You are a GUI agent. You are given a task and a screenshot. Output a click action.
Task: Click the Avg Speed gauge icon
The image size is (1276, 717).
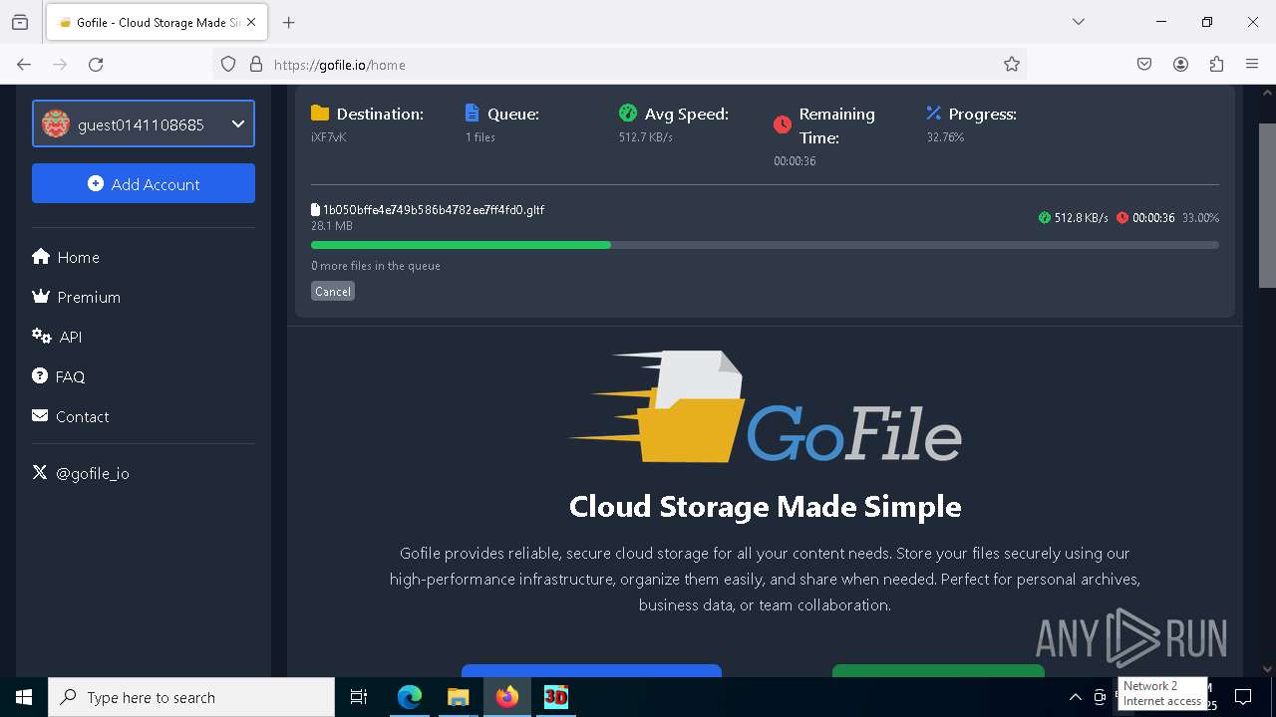[x=628, y=113]
